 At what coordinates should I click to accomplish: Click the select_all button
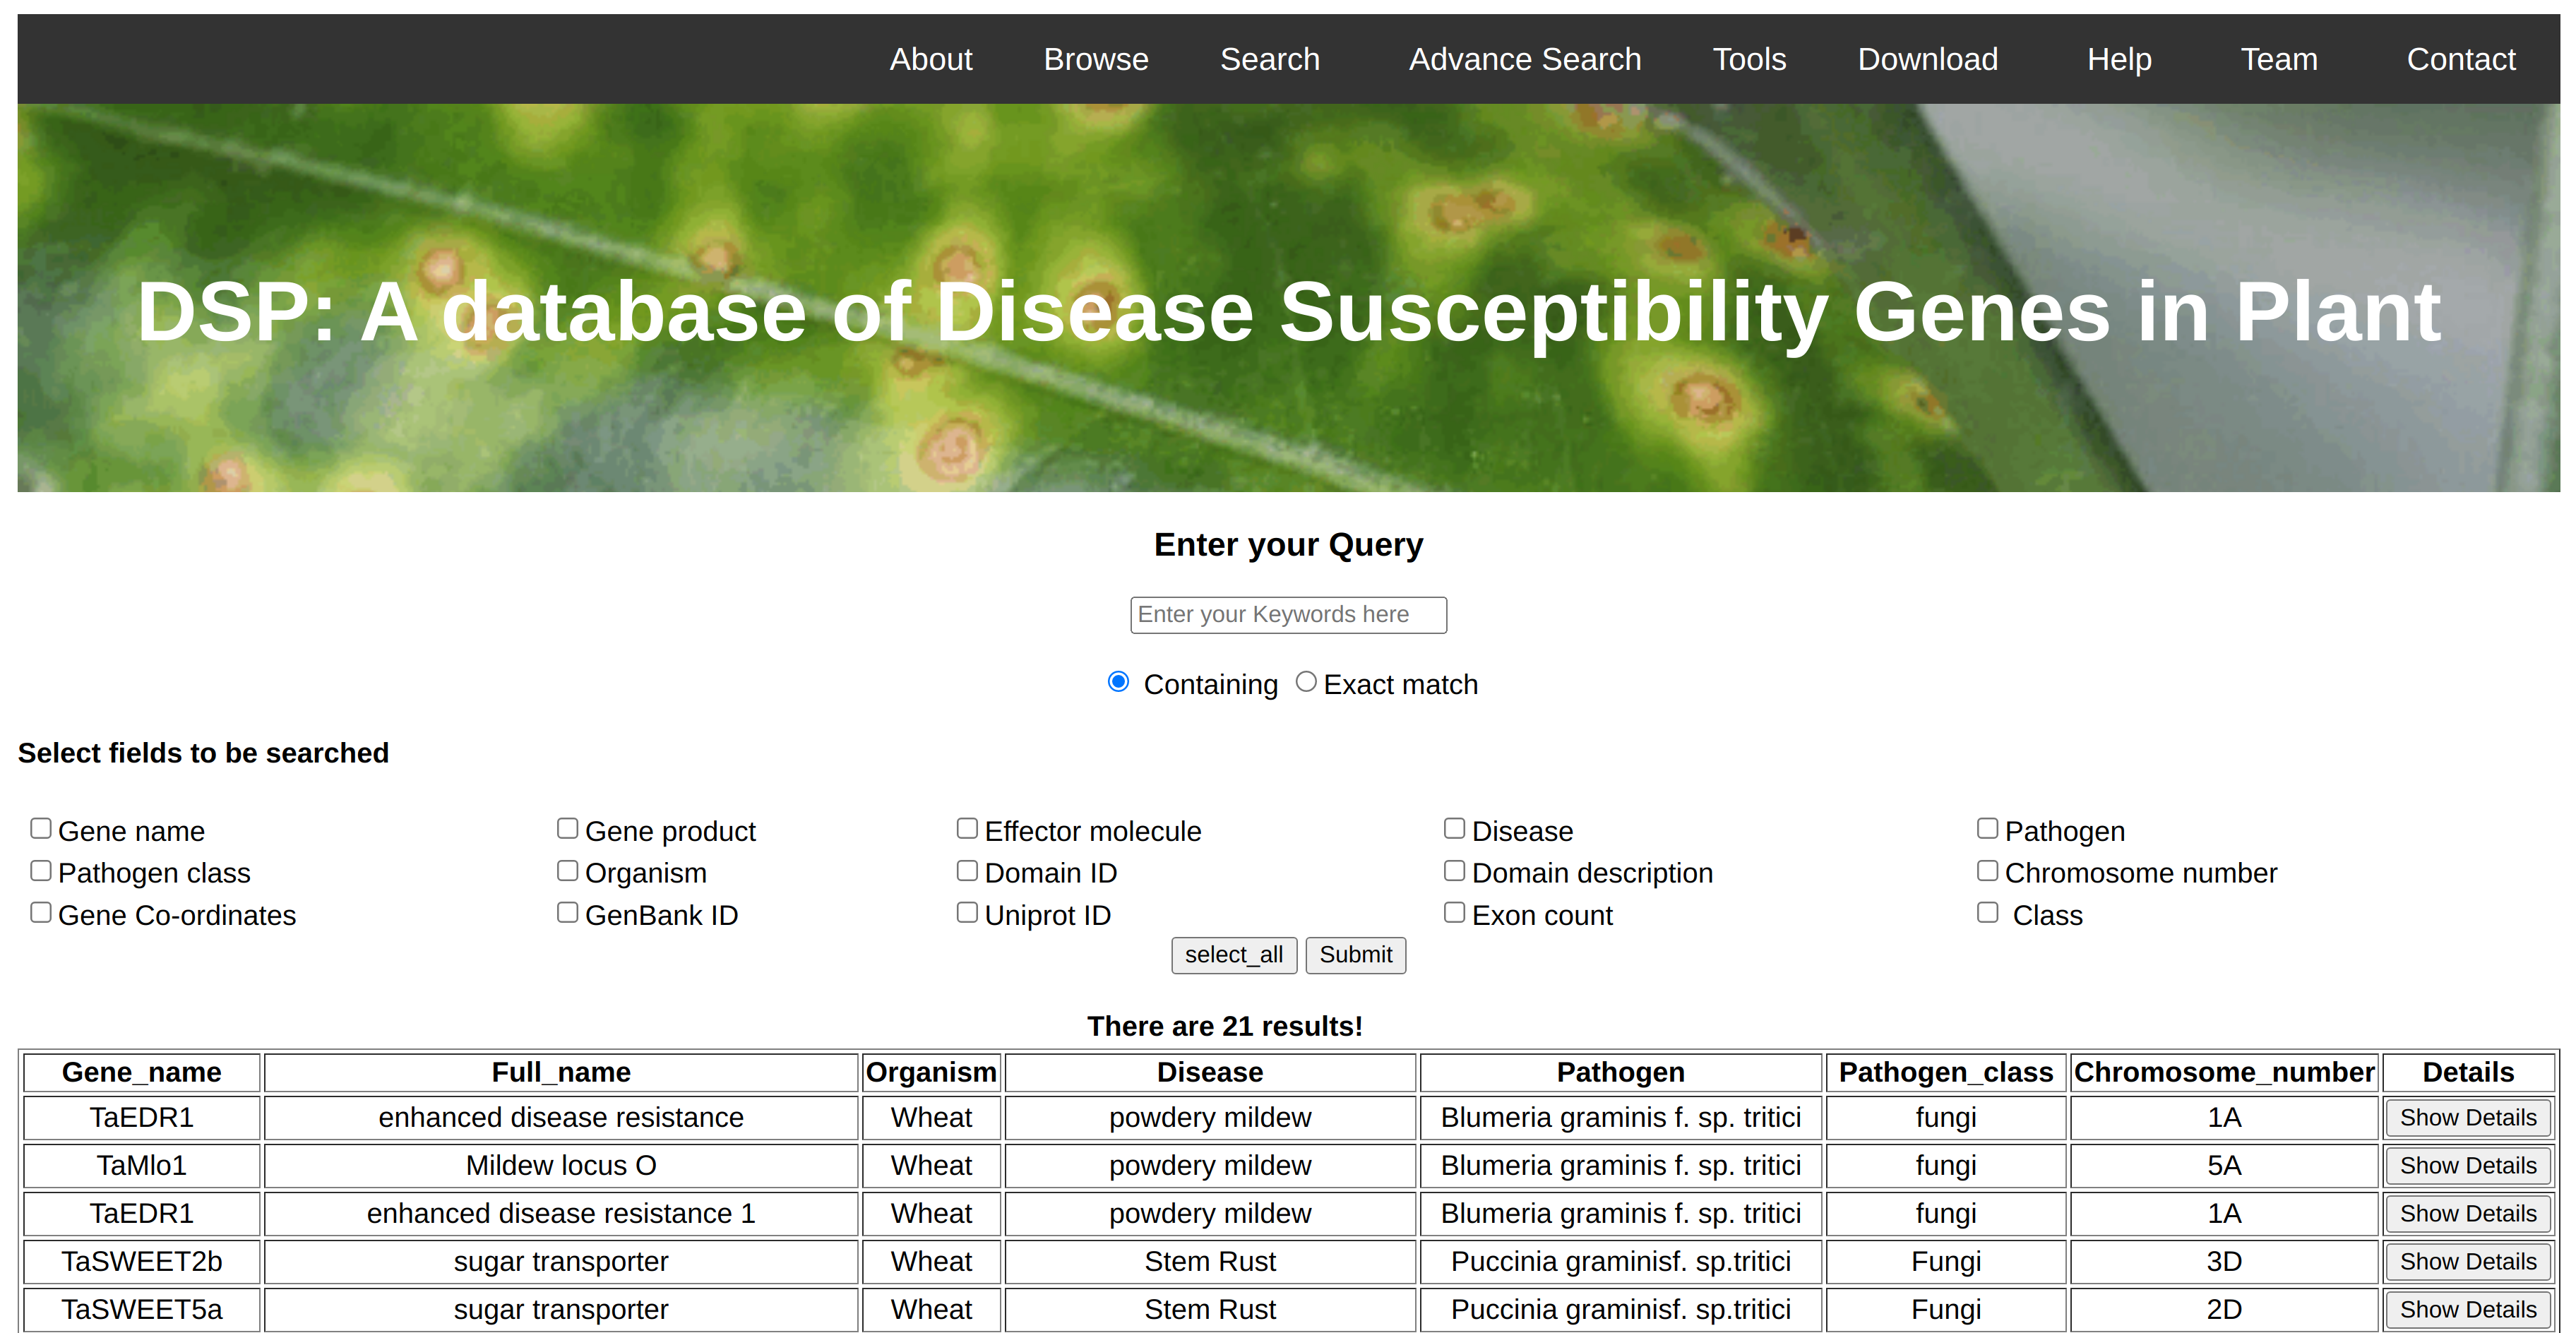click(x=1233, y=954)
